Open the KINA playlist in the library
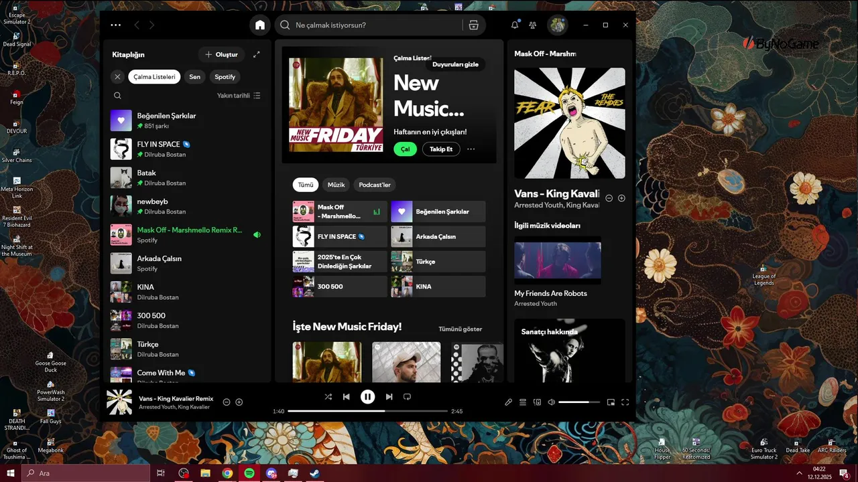Image resolution: width=858 pixels, height=482 pixels. (x=187, y=292)
